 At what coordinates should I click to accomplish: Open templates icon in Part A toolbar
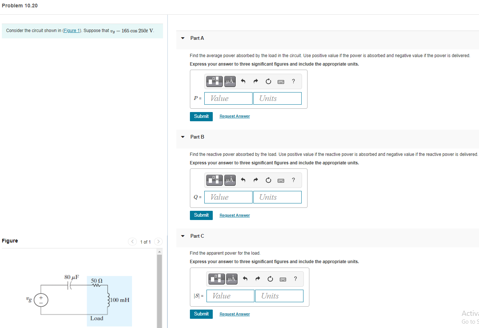click(214, 81)
